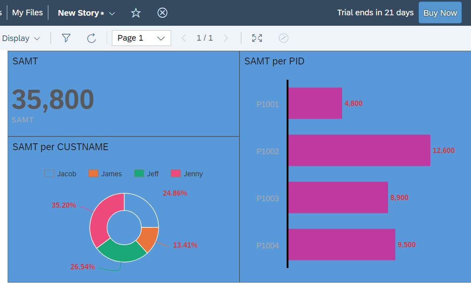This screenshot has height=285, width=471.
Task: Mark the story as favorite with star icon
Action: point(136,12)
